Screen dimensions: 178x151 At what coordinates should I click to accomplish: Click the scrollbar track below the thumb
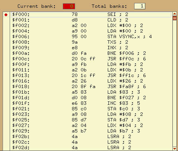pos(175,84)
